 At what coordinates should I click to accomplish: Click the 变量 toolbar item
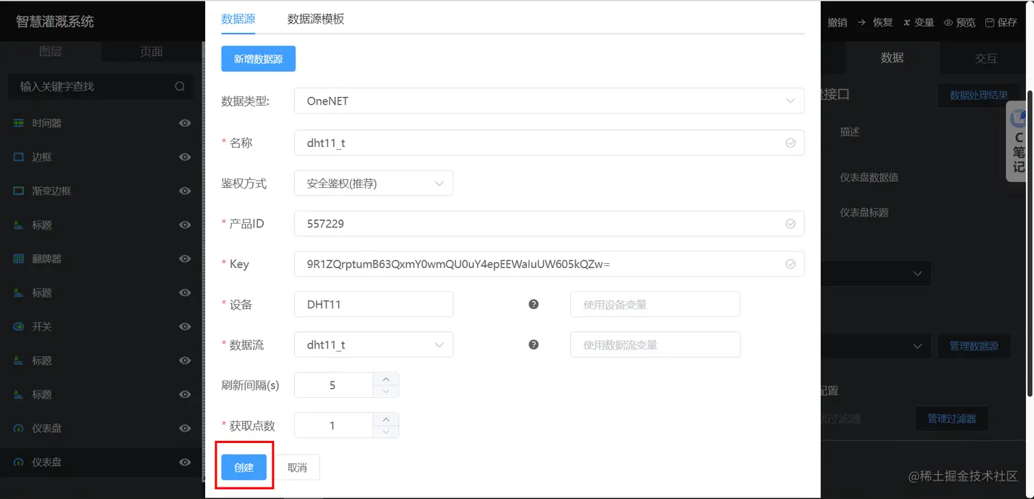click(x=918, y=23)
